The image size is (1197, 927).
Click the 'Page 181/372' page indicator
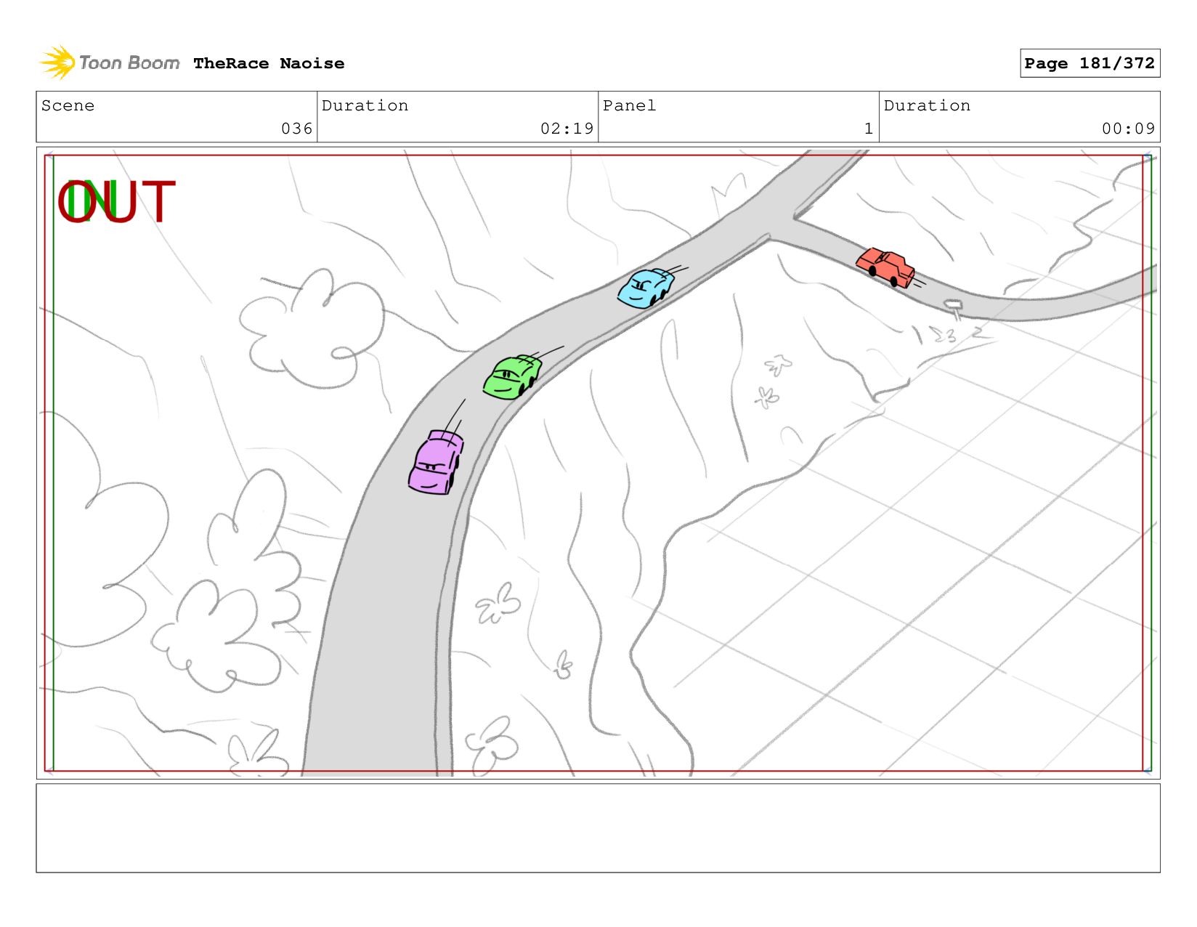coord(1090,63)
